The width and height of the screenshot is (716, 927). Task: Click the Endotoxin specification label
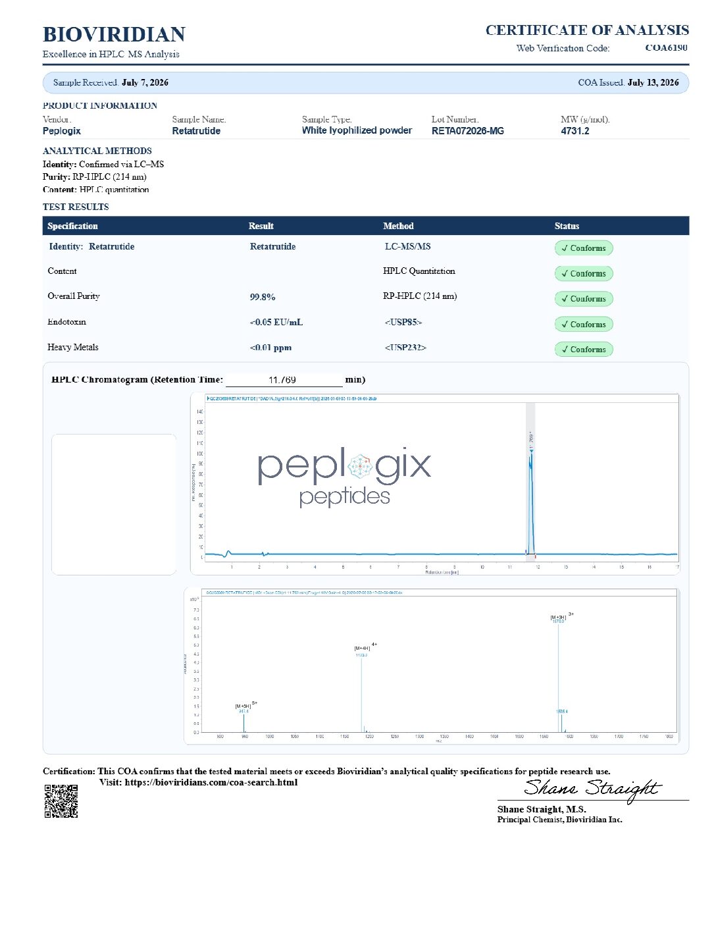pos(66,322)
